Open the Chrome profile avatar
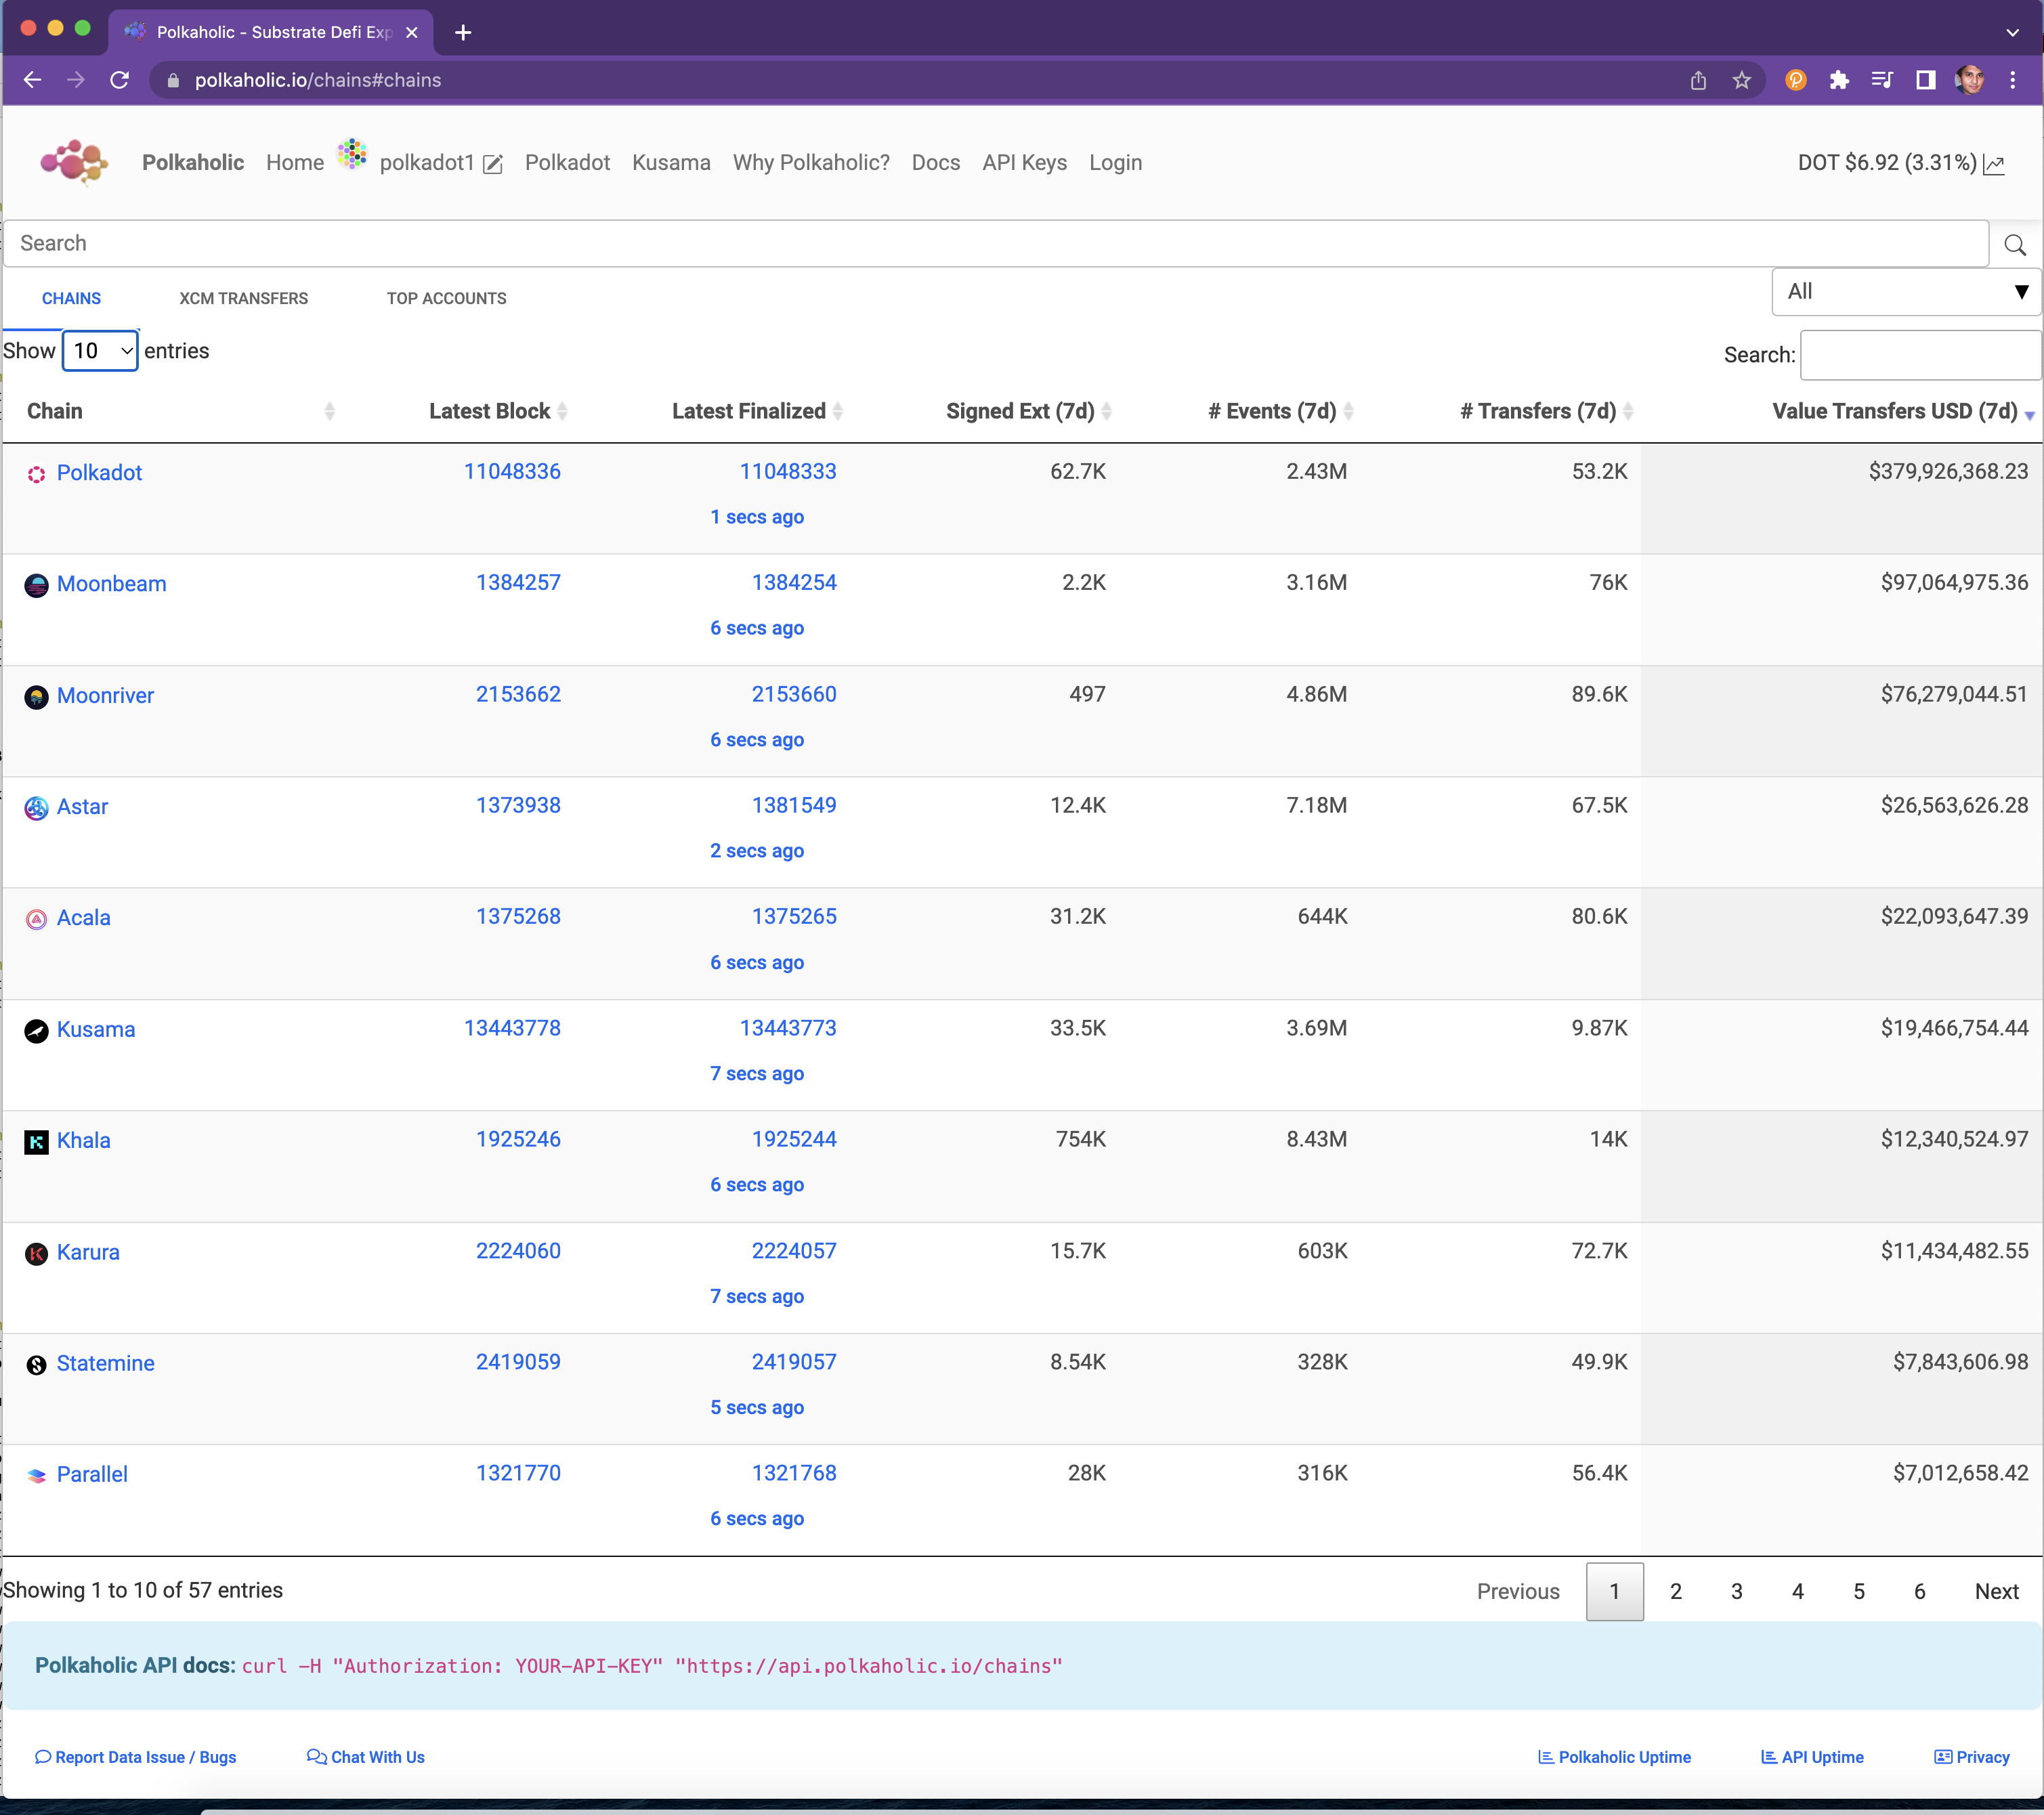Viewport: 2044px width, 1815px height. (1970, 80)
